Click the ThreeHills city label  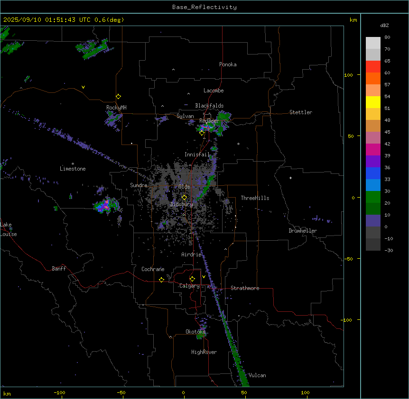pos(255,198)
